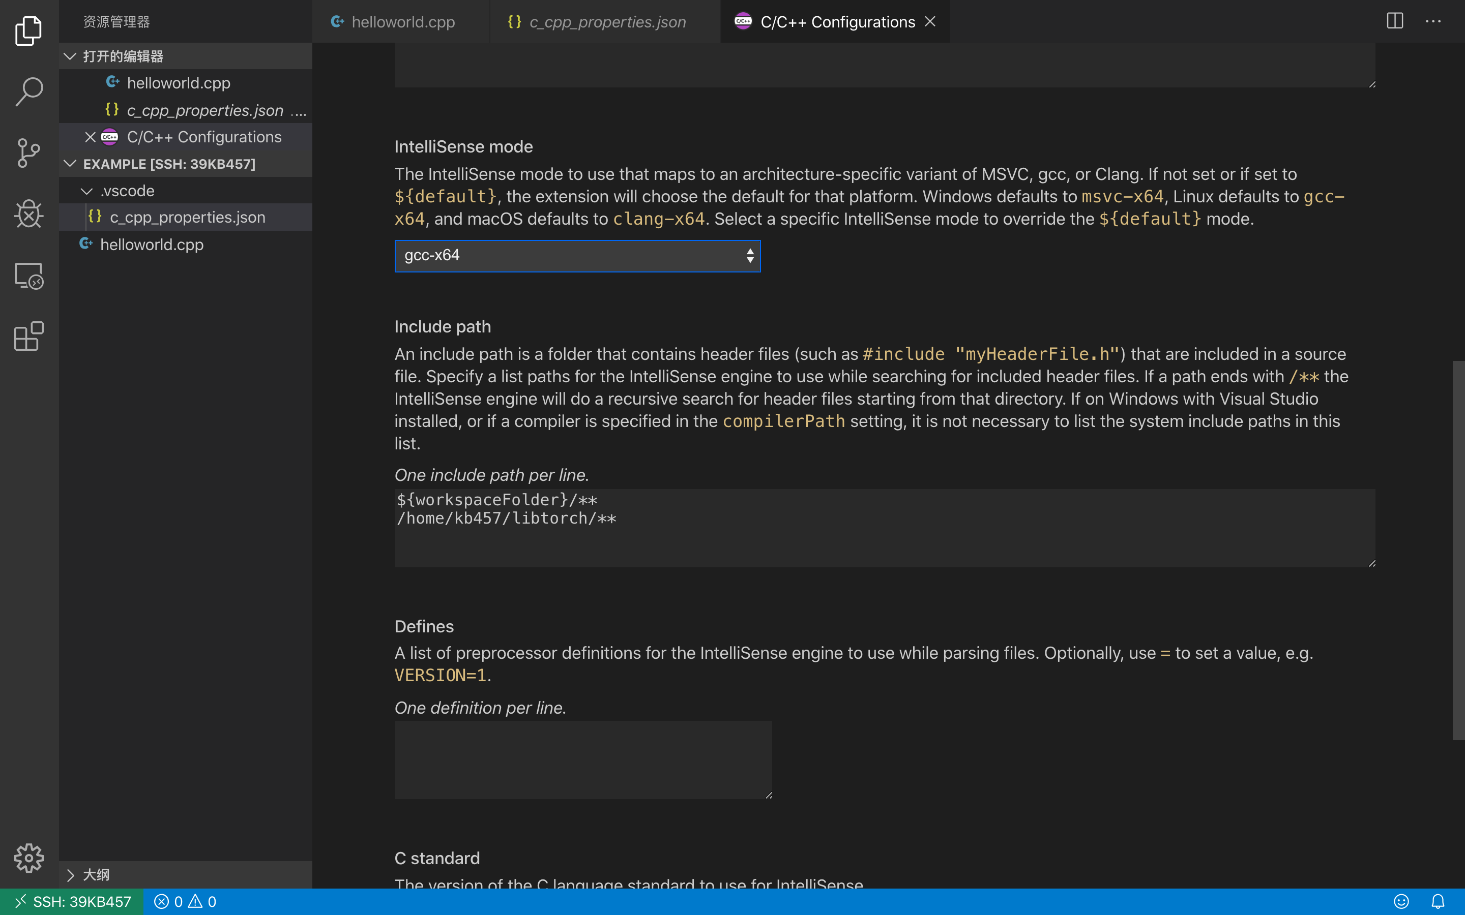This screenshot has width=1465, height=915.
Task: Click the SSH: 39KB457 remote indicator
Action: coord(72,902)
